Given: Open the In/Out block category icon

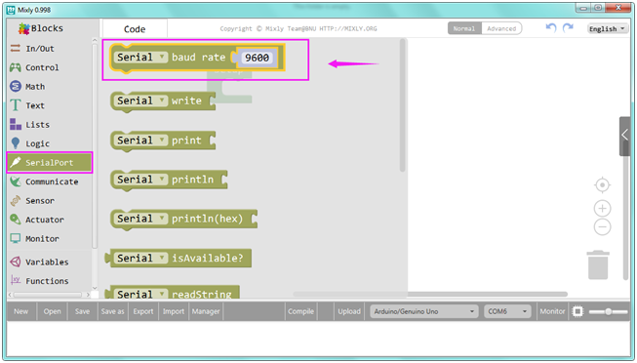Looking at the screenshot, I should pos(15,49).
